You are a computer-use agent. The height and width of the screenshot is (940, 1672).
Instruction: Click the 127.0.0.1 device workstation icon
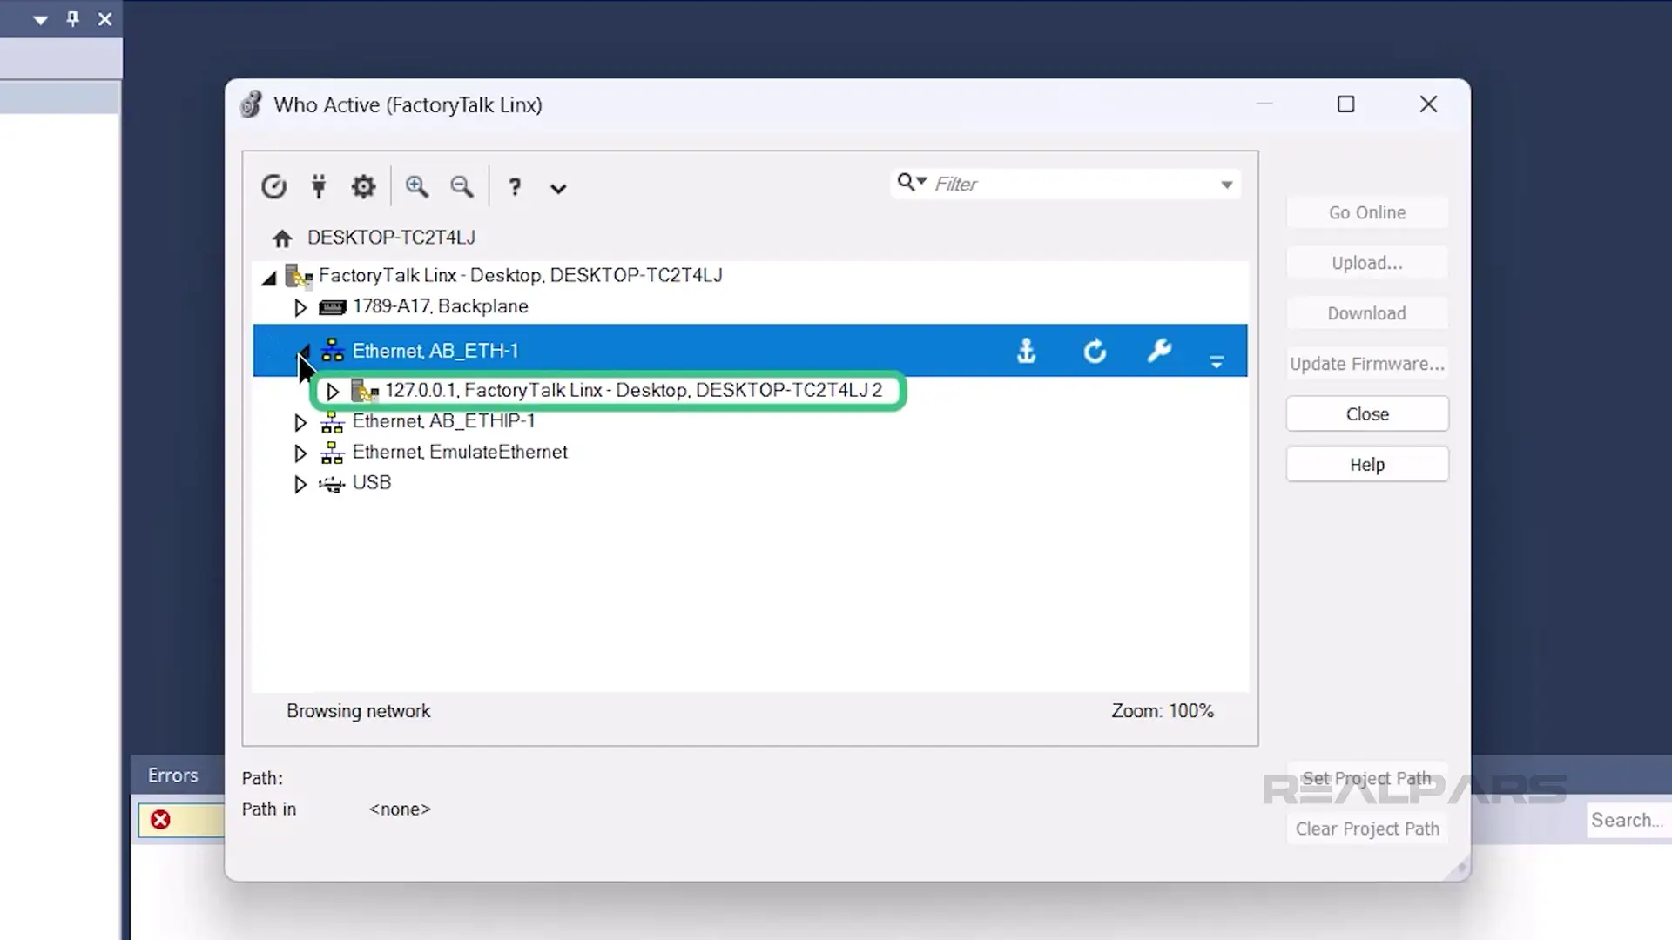pyautogui.click(x=365, y=391)
